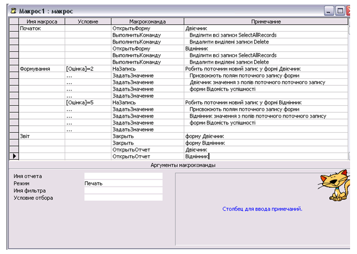This screenshot has height=254, width=357.
Task: Select the macro name cell 'Формування'
Action: pos(42,69)
